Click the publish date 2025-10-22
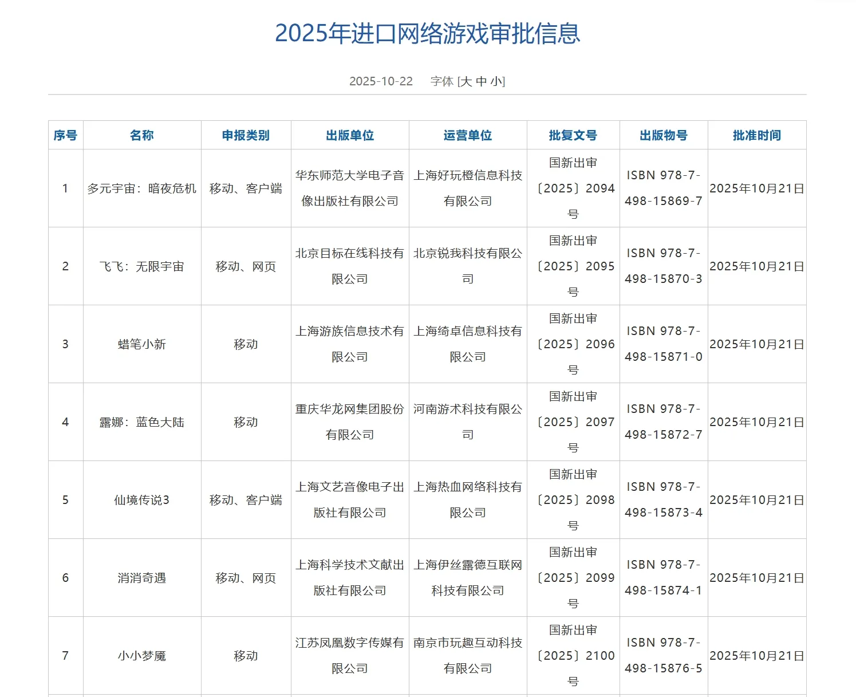The width and height of the screenshot is (856, 697). click(381, 81)
